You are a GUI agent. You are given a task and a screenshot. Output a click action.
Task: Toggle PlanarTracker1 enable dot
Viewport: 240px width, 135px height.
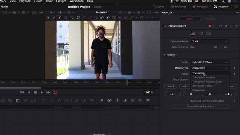pyautogui.click(x=165, y=26)
